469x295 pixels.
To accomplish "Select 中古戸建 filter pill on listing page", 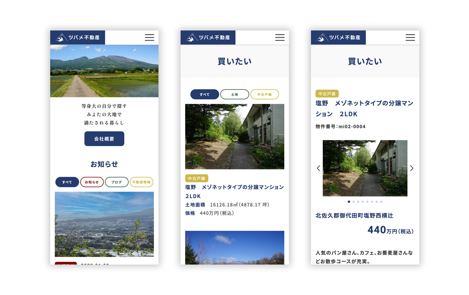I will tap(265, 94).
